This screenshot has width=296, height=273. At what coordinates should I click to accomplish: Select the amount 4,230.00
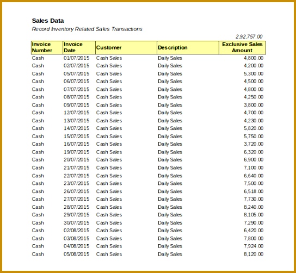(254, 121)
